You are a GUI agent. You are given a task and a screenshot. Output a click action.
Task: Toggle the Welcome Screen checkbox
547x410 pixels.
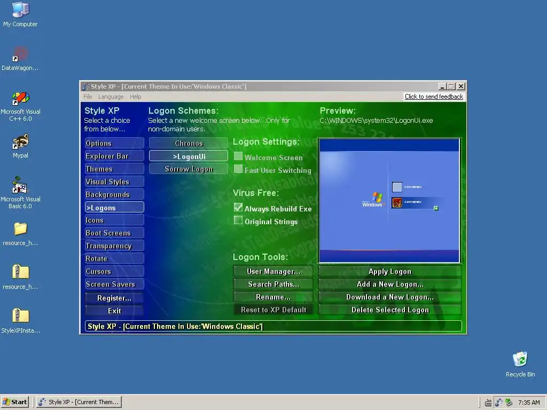pyautogui.click(x=238, y=156)
